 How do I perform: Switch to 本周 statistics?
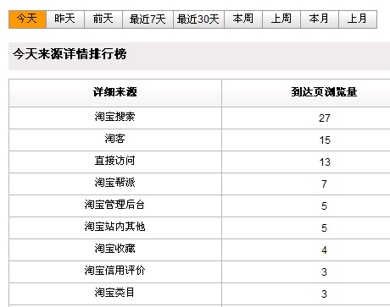pos(243,19)
